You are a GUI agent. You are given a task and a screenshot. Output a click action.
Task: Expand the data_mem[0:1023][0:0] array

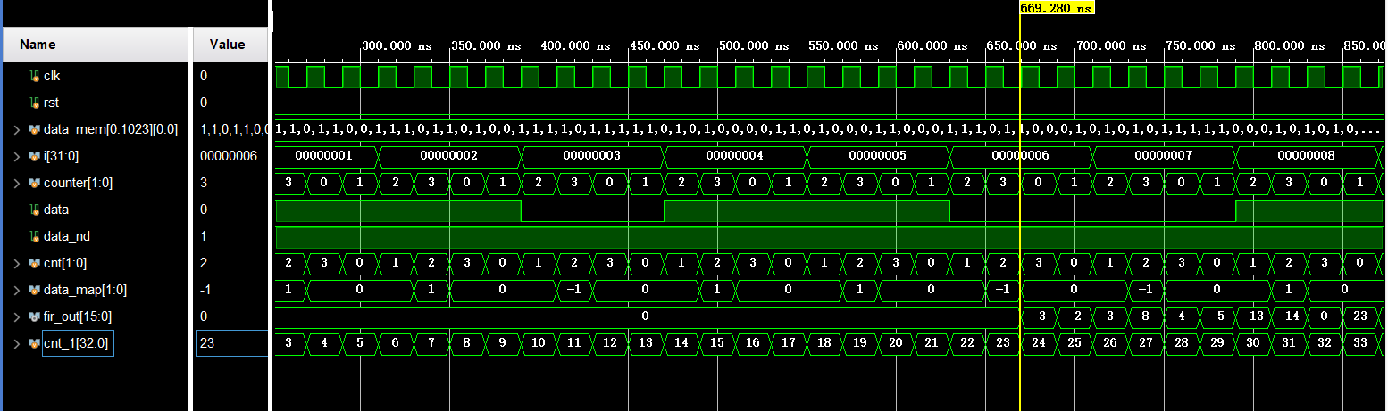[16, 129]
